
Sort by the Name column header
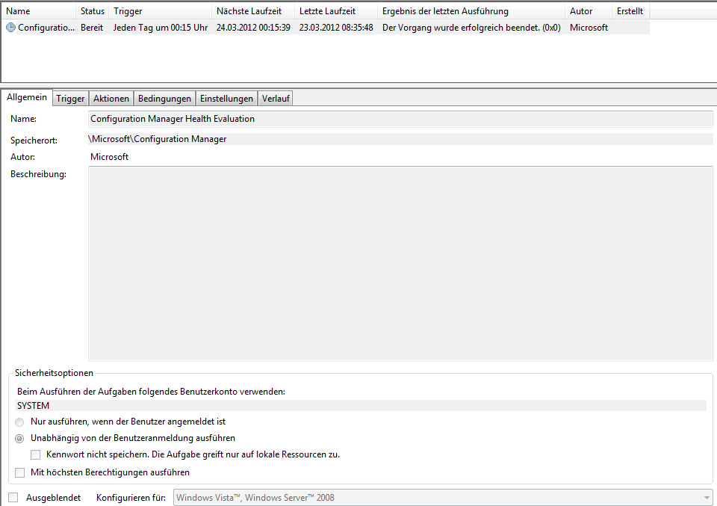pos(39,11)
